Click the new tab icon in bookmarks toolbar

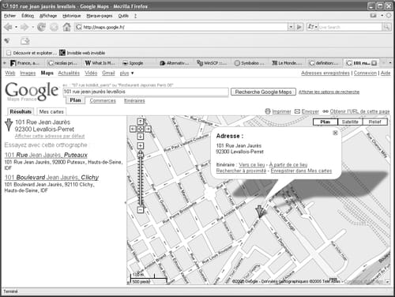click(25, 41)
